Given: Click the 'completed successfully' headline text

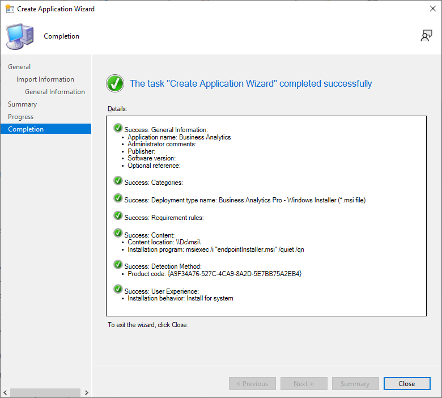Looking at the screenshot, I should 250,83.
